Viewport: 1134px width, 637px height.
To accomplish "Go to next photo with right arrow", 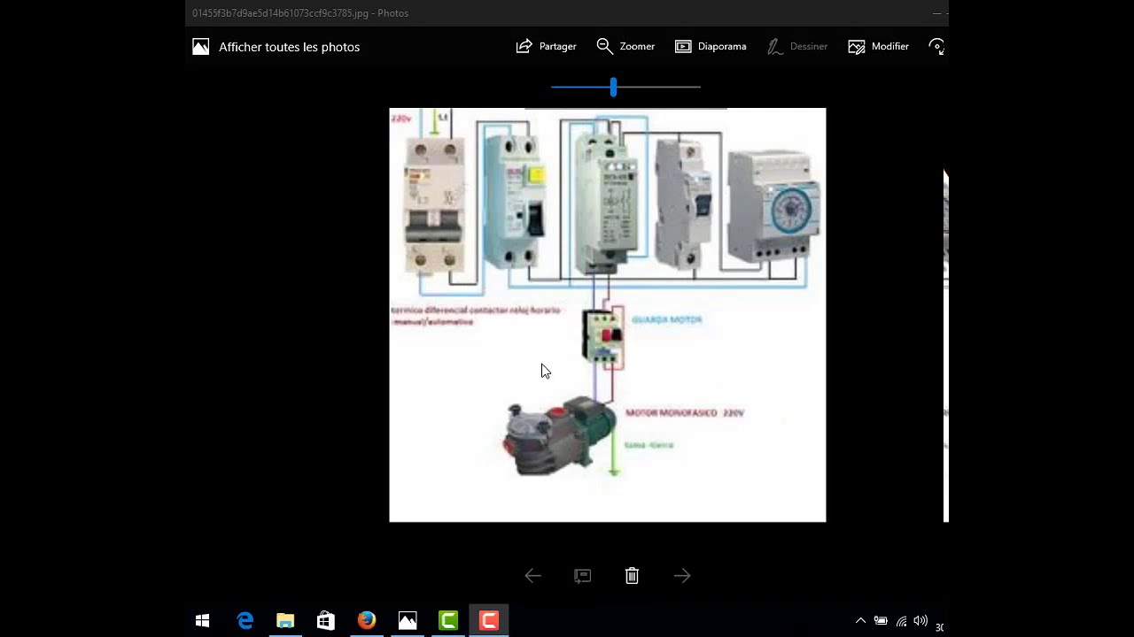I will pyautogui.click(x=681, y=576).
